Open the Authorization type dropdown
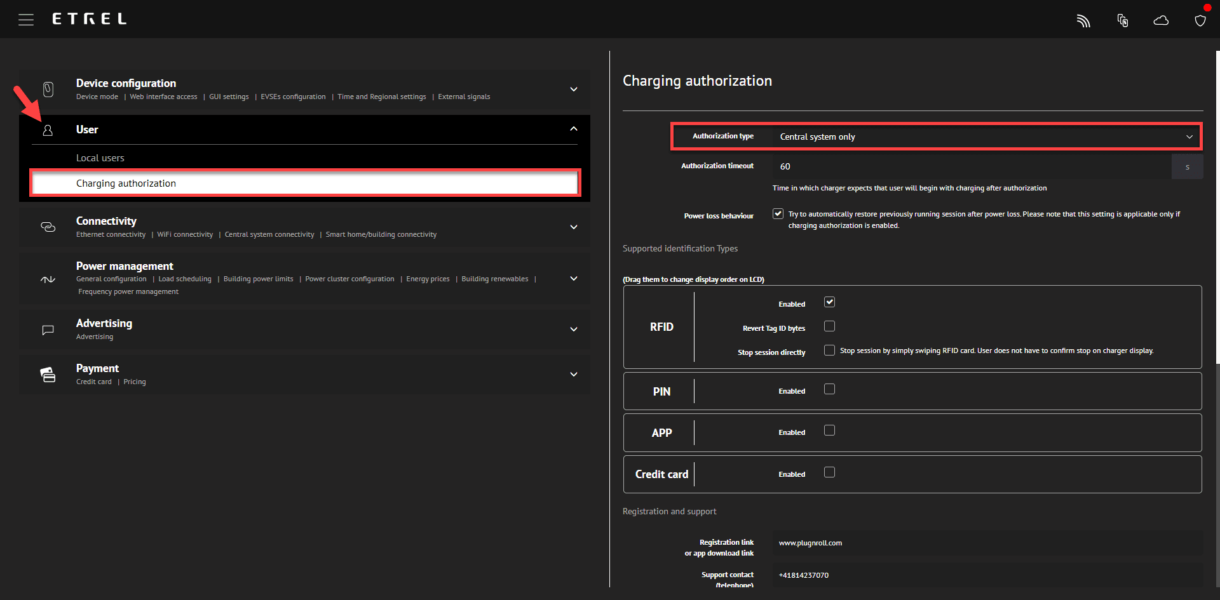The height and width of the screenshot is (600, 1220). click(986, 137)
